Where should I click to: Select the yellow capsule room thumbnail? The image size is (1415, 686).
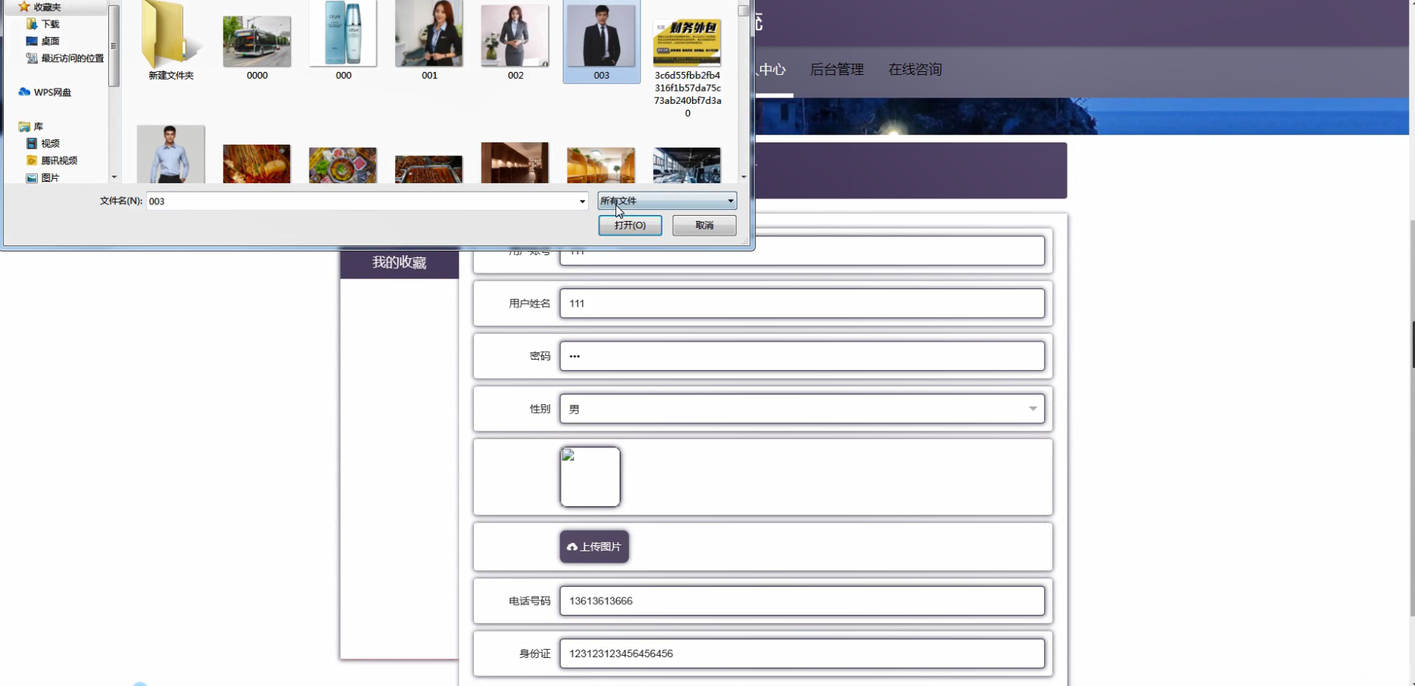[601, 165]
